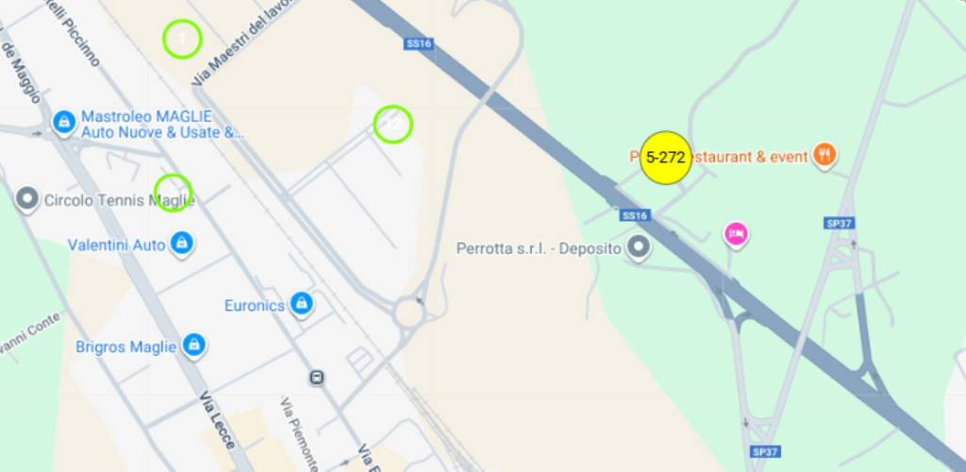Click the green circle over Circolo Tennis Maglie
The image size is (966, 472).
pos(173,193)
